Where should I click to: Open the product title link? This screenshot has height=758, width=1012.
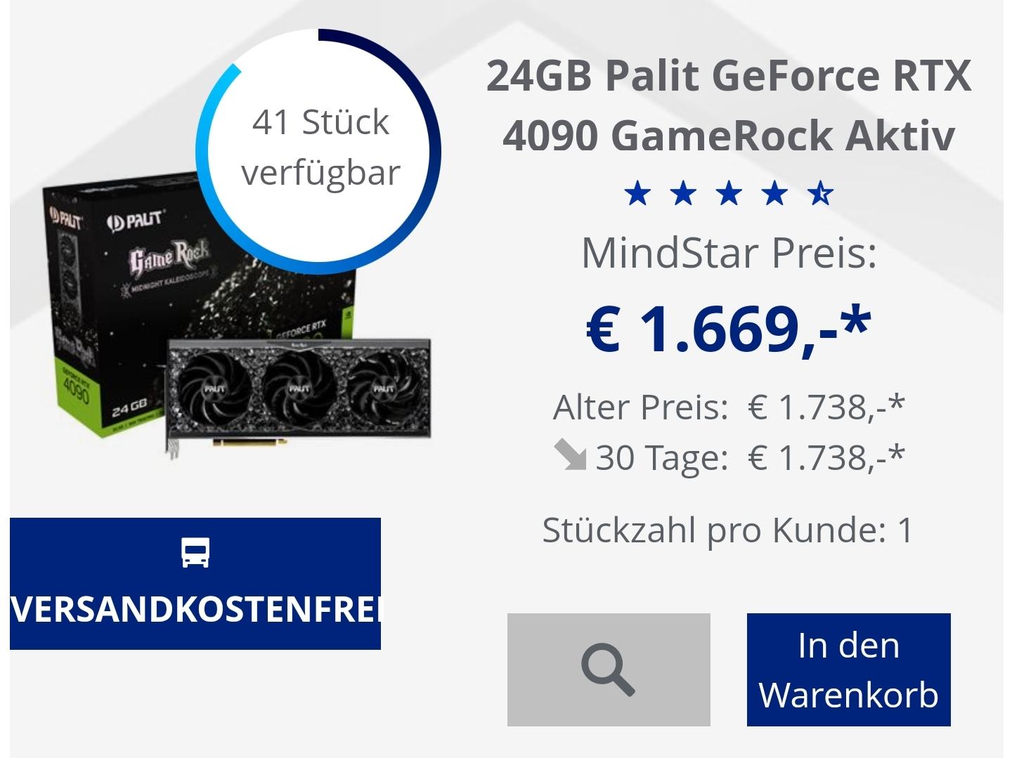pyautogui.click(x=729, y=105)
